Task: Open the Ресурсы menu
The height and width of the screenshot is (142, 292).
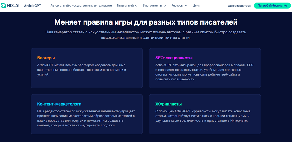Action: point(178,6)
